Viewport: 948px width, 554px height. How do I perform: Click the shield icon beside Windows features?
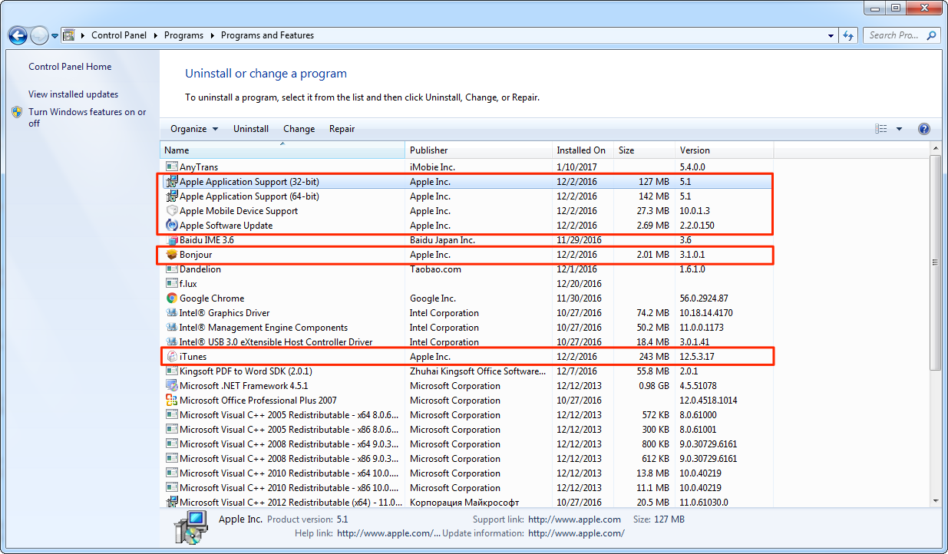17,112
